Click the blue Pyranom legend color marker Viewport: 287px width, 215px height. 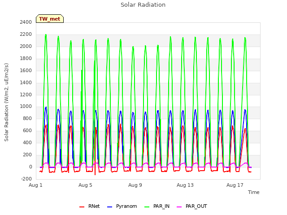click(109, 207)
